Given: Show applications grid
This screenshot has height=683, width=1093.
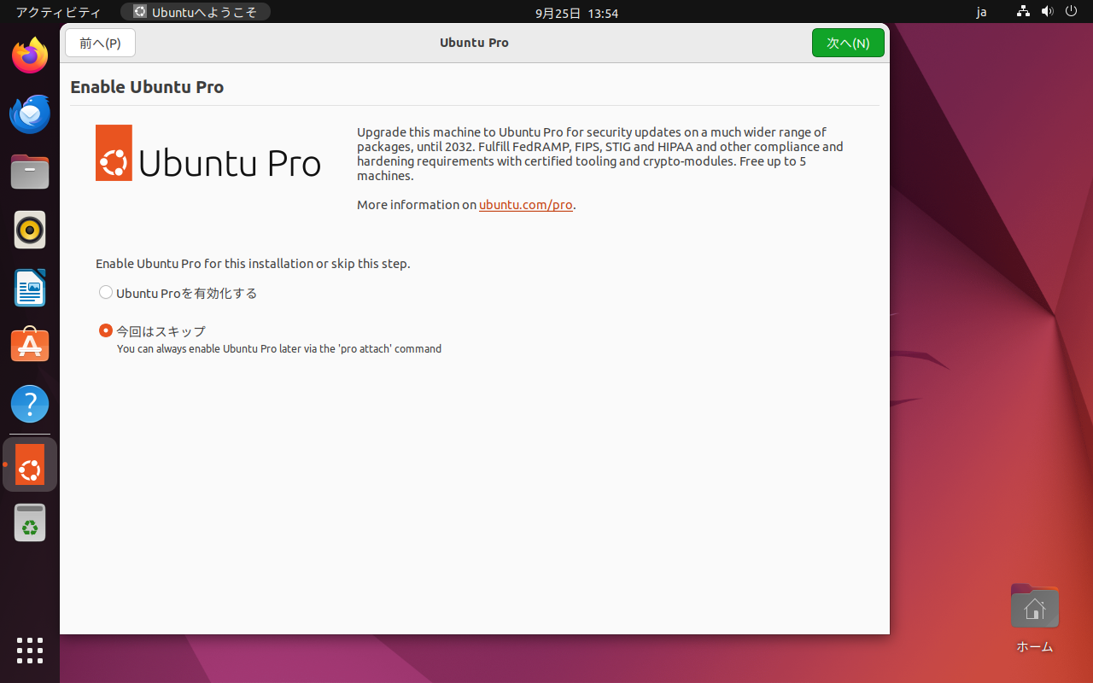Looking at the screenshot, I should (x=30, y=651).
